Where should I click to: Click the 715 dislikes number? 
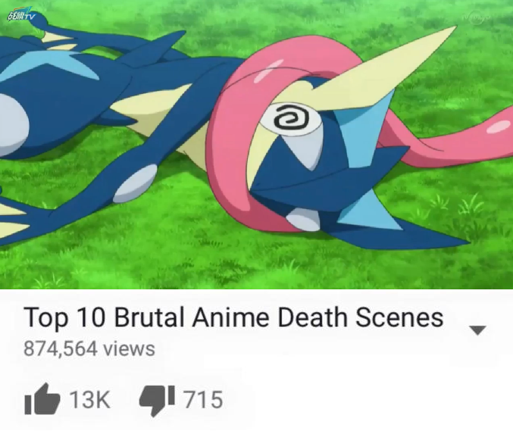tap(203, 400)
